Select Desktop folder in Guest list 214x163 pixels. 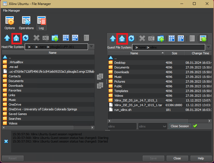click(160, 63)
